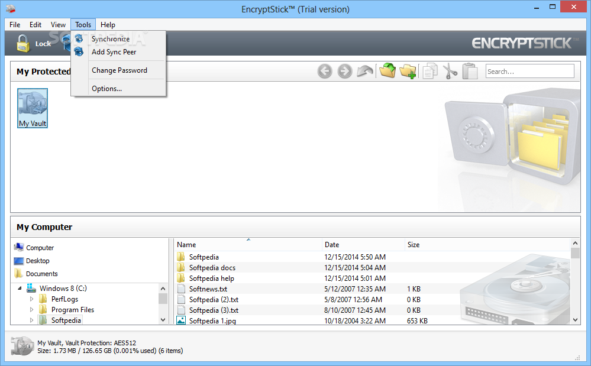Open the Help menu
Viewport: 591px width, 366px height.
[108, 24]
